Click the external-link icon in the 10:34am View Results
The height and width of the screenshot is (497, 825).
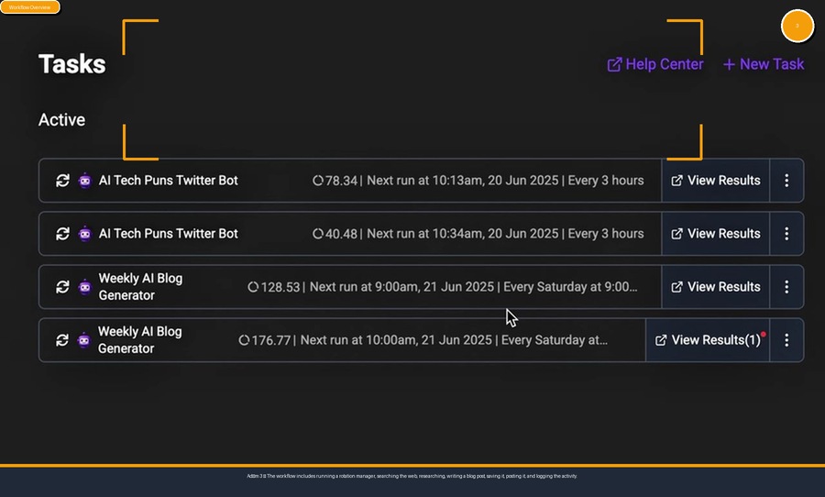point(677,234)
